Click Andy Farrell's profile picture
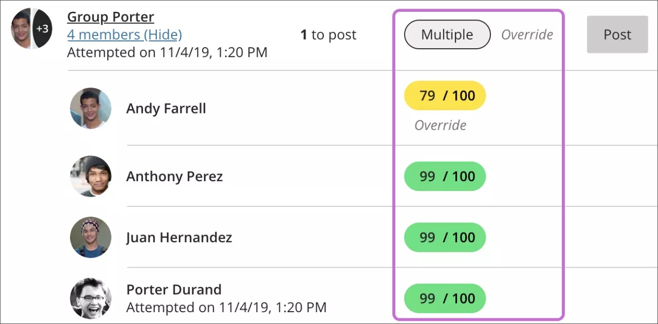Image resolution: width=658 pixels, height=324 pixels. click(90, 108)
